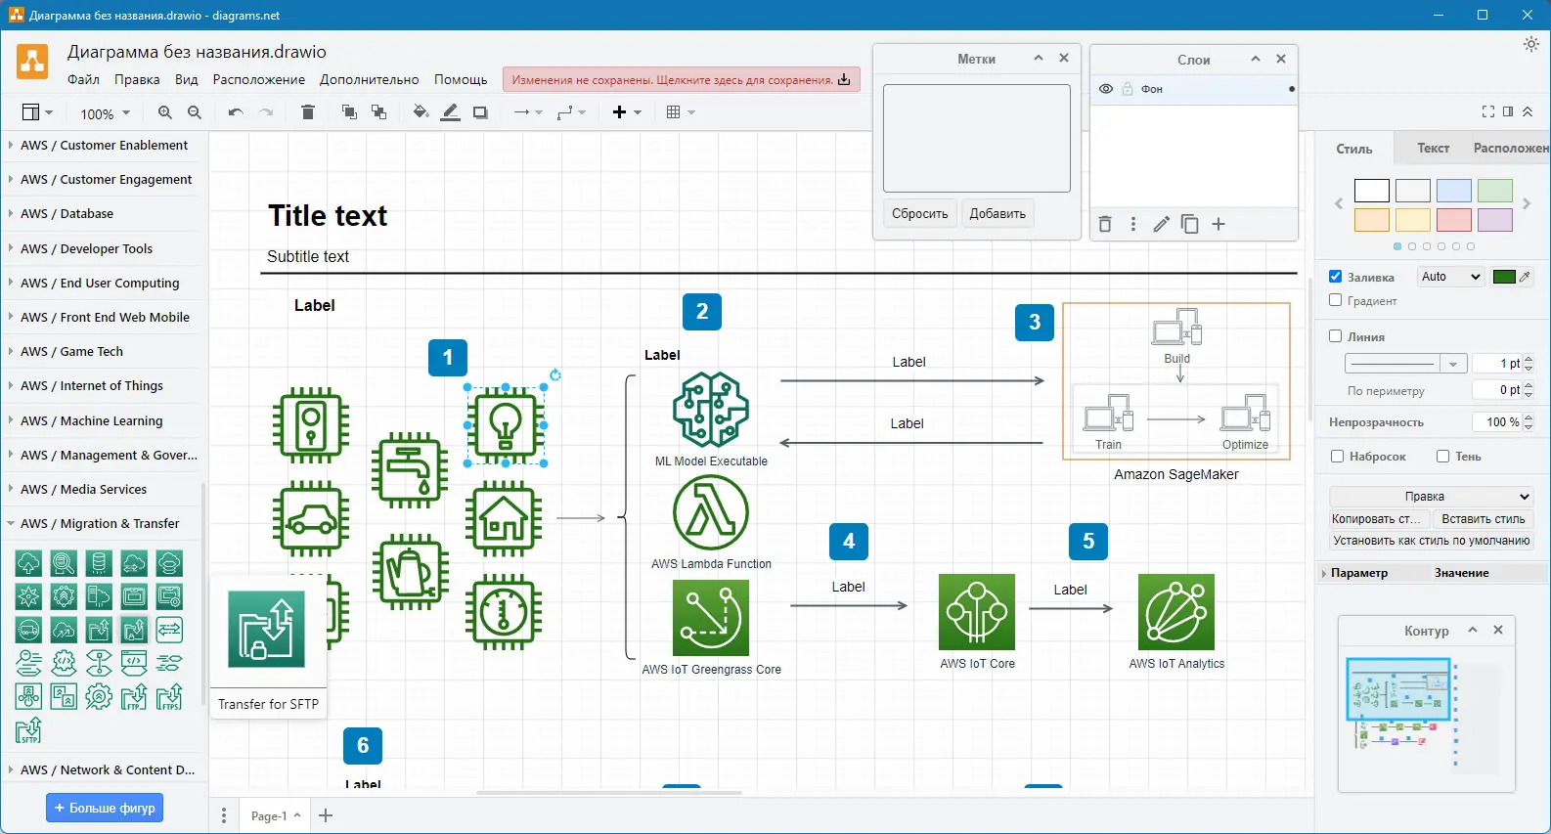Edit layer with pencil icon in Слои panel
Image resolution: width=1551 pixels, height=834 pixels.
point(1161,224)
